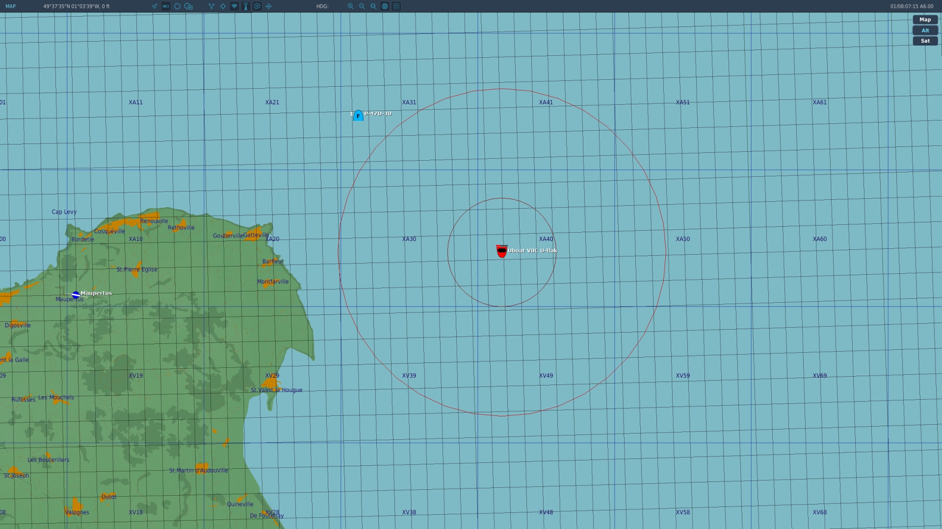Click the Rethoville town label
This screenshot has width=942, height=529.
tap(181, 228)
